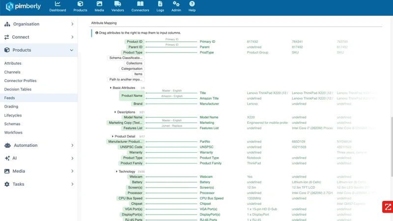The image size is (393, 221).
Task: Expand the Tasks section chevron
Action: [72, 184]
